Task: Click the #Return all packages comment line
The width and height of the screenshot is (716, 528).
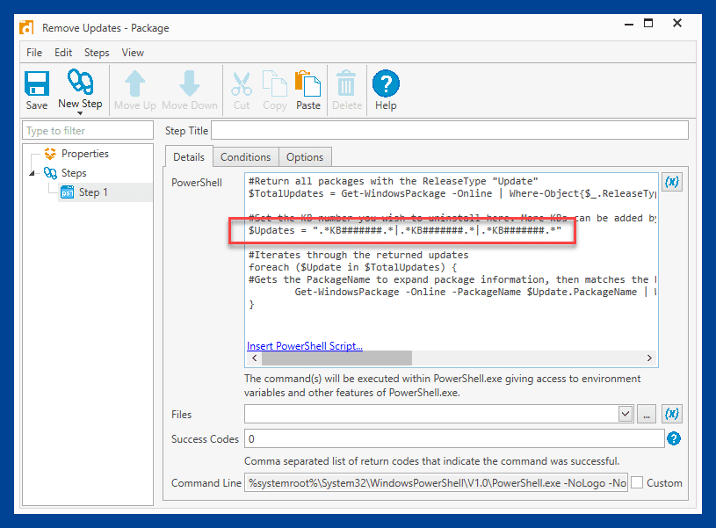Action: tap(394, 181)
